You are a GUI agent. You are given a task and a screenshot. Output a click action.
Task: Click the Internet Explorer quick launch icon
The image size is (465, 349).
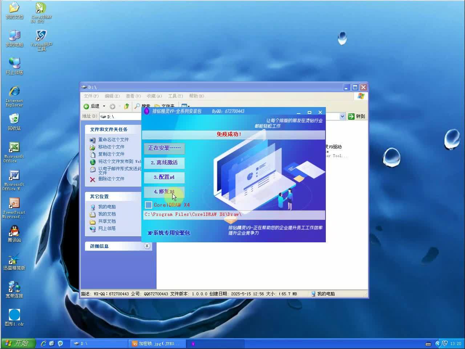(x=44, y=343)
